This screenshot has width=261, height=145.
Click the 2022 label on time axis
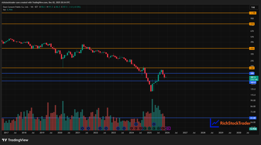tap(96, 133)
